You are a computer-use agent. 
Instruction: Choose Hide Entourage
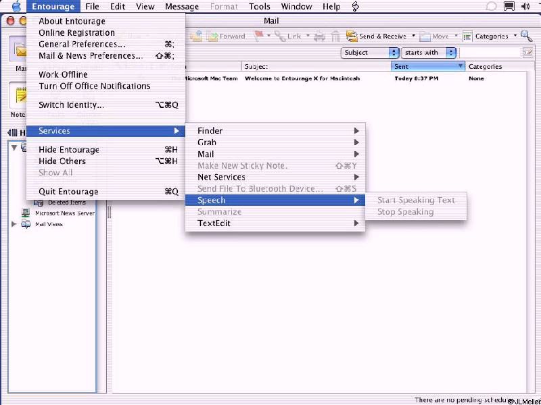pos(106,150)
